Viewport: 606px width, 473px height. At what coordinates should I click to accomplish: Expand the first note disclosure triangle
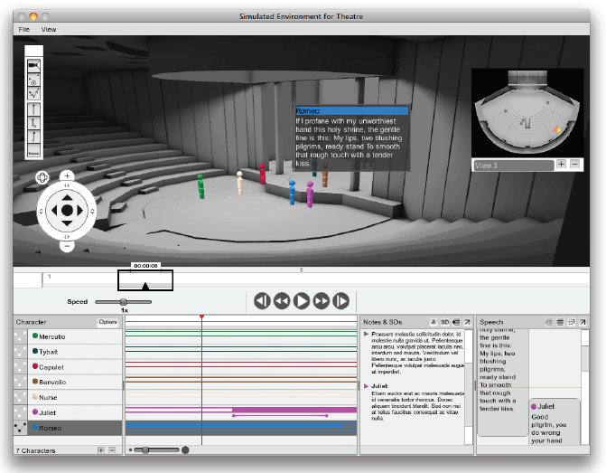pos(366,334)
